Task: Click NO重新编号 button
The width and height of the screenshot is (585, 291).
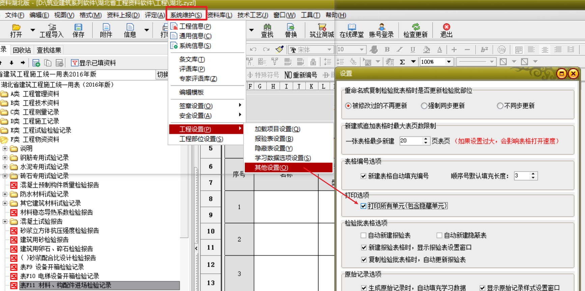Action: pyautogui.click(x=301, y=75)
